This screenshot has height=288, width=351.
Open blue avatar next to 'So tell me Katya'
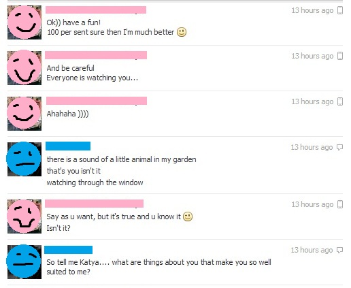coord(24,262)
